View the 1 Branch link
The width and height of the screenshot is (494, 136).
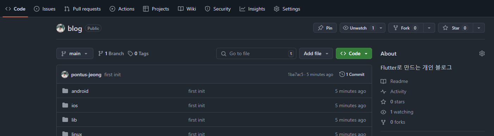[x=111, y=53]
